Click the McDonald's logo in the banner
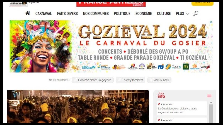223x125 pixels. coord(186,66)
